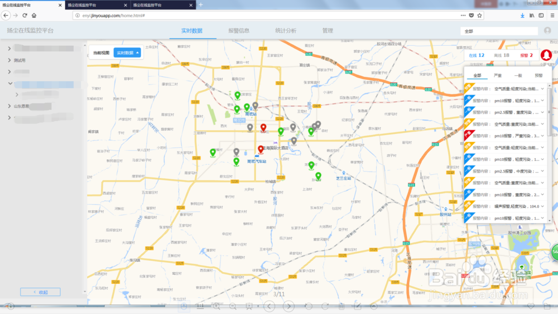
Task: Click the 当前视图 label
Action: (101, 52)
